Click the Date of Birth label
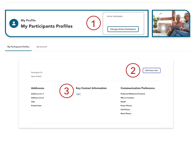Viewport: 194px width, 144px height. pos(36,77)
